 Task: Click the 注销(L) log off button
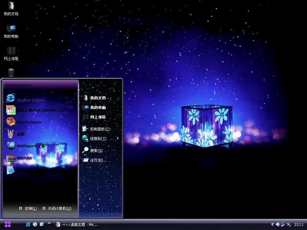click(28, 208)
